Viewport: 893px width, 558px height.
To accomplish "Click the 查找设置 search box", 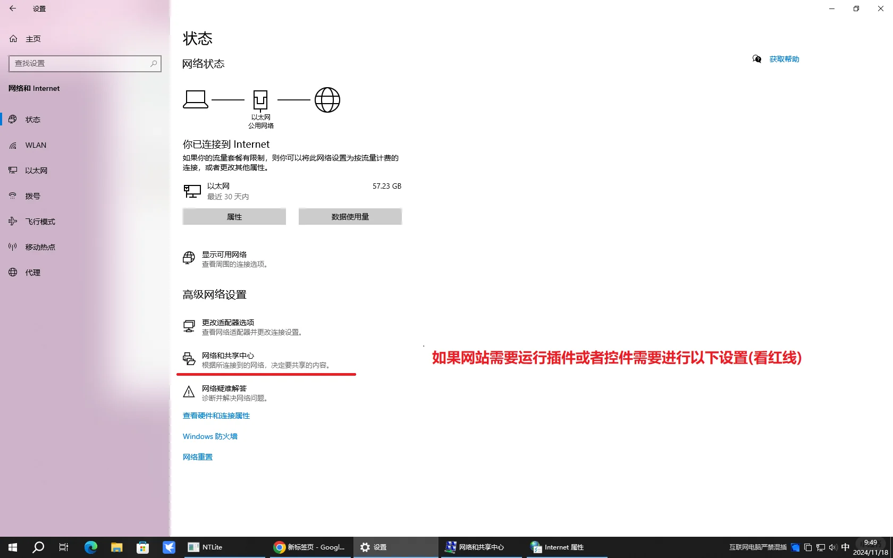I will (x=85, y=64).
